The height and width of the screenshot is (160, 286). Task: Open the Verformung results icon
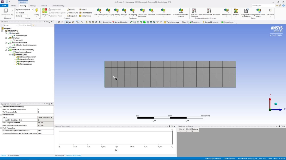tap(99, 11)
